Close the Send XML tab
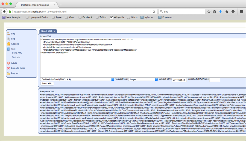The image size is (246, 141). coord(54,31)
